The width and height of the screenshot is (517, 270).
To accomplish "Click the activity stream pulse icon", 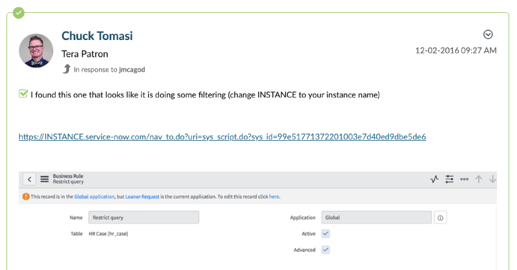I will [434, 180].
